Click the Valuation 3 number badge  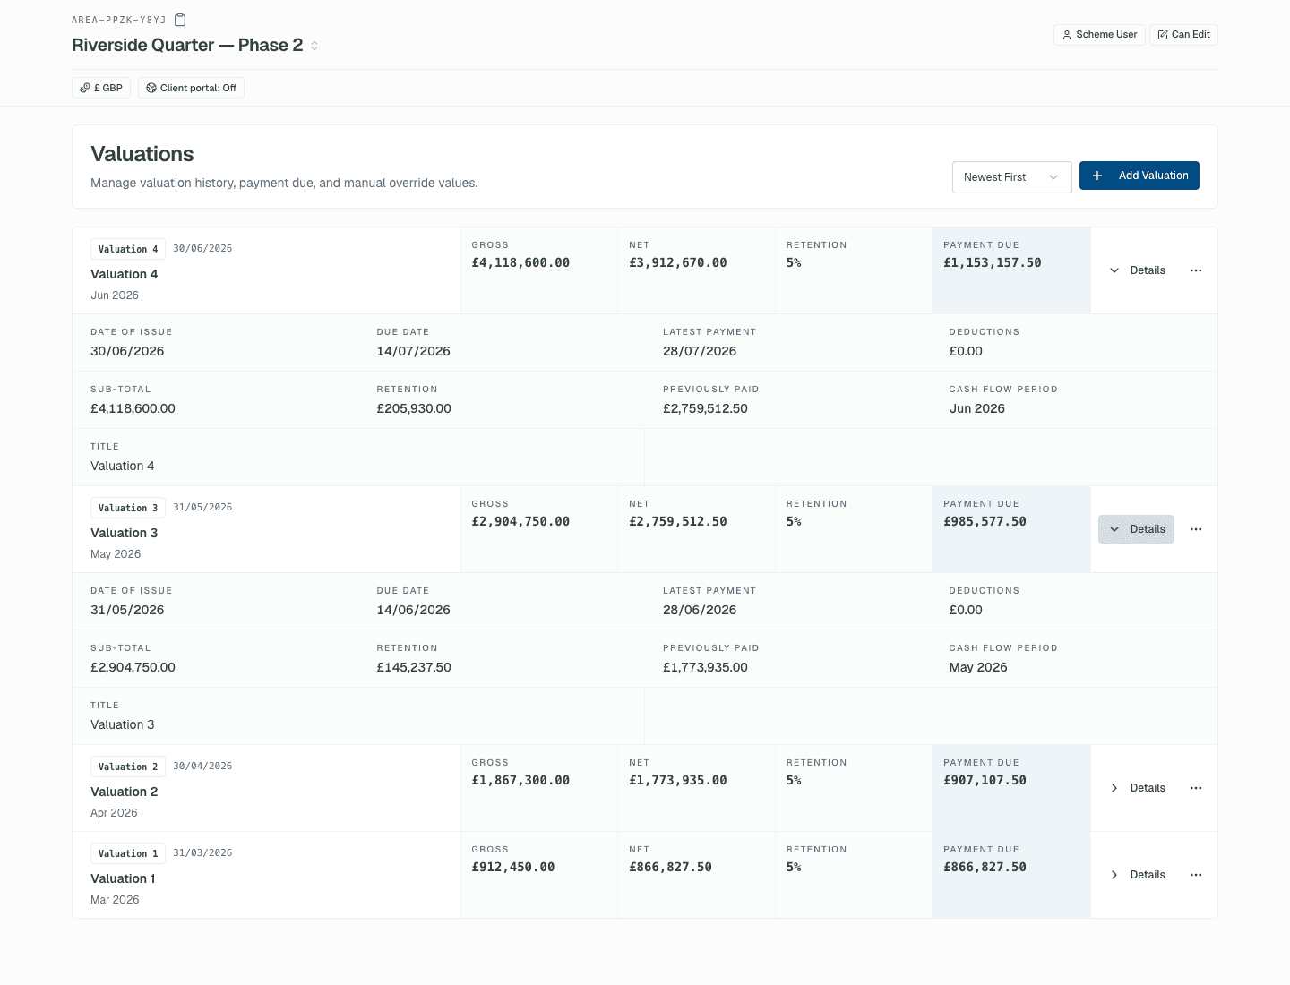click(x=128, y=508)
